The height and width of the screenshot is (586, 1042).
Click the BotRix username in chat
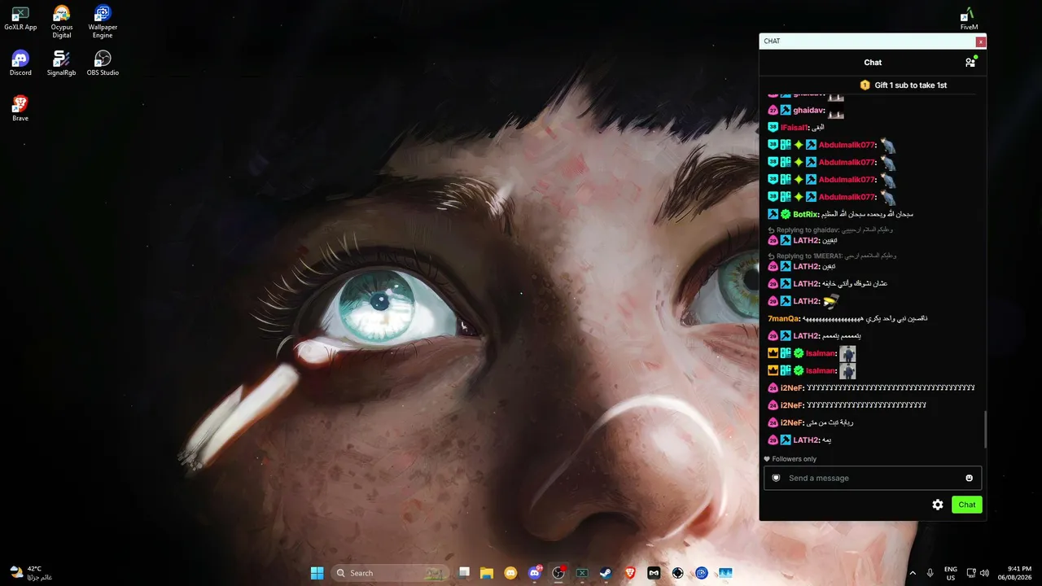805,214
